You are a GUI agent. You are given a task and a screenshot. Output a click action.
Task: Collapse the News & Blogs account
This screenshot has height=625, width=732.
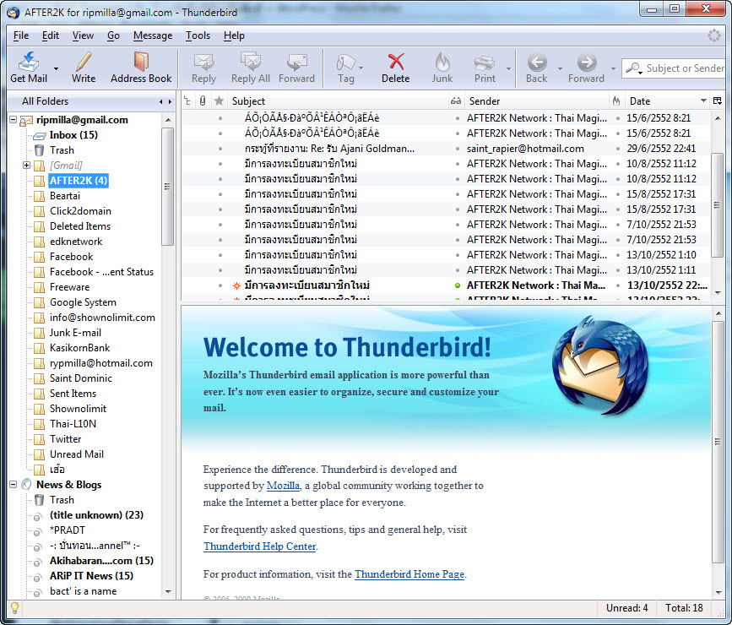pyautogui.click(x=14, y=485)
